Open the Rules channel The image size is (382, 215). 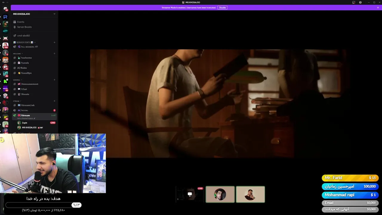[34, 68]
